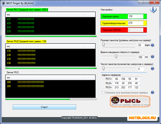Open the WOTBLOGS.RU watermark link
The image size is (161, 124).
click(x=142, y=118)
